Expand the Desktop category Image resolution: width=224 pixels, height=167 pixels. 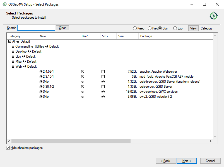13,51
